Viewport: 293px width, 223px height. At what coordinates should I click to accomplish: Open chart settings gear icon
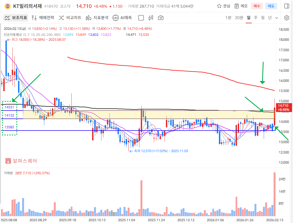pos(286,18)
